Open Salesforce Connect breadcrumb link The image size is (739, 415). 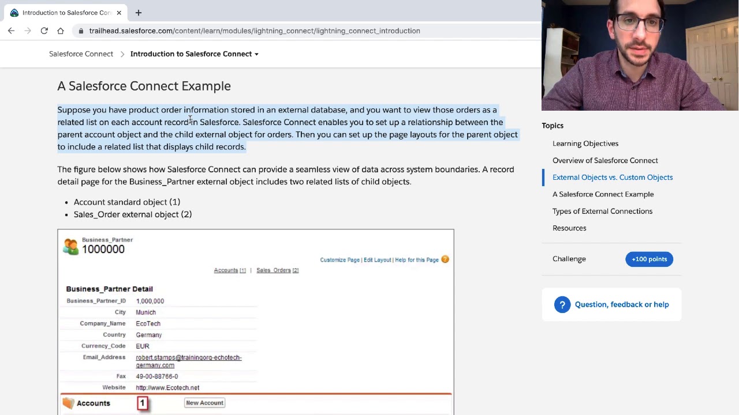coord(81,54)
